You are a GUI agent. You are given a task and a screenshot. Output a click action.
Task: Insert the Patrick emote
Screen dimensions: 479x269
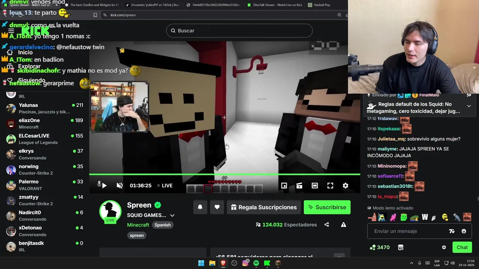coord(372,217)
